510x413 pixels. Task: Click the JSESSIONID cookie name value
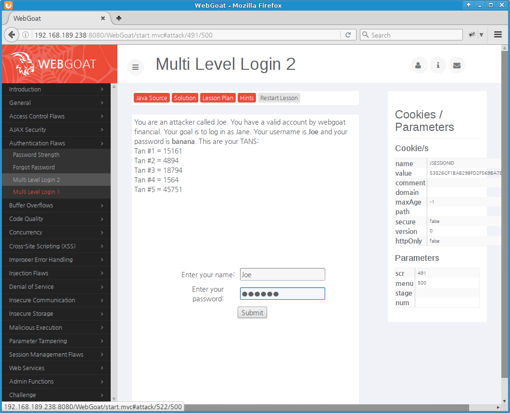(x=442, y=163)
